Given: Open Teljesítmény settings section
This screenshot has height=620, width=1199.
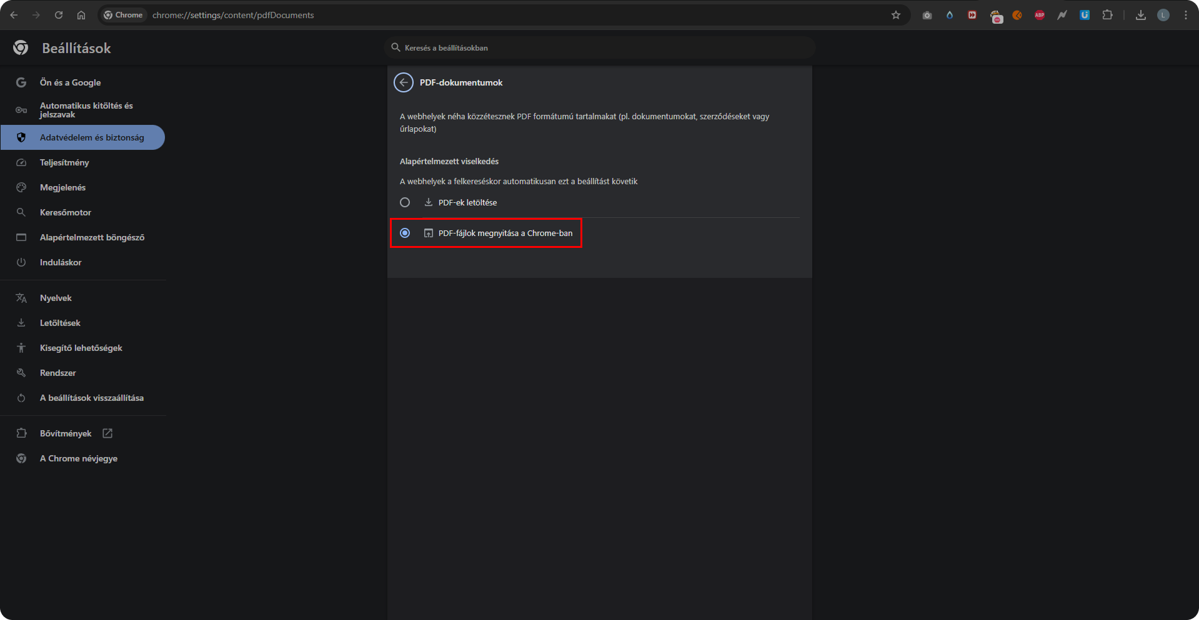Looking at the screenshot, I should pos(64,162).
